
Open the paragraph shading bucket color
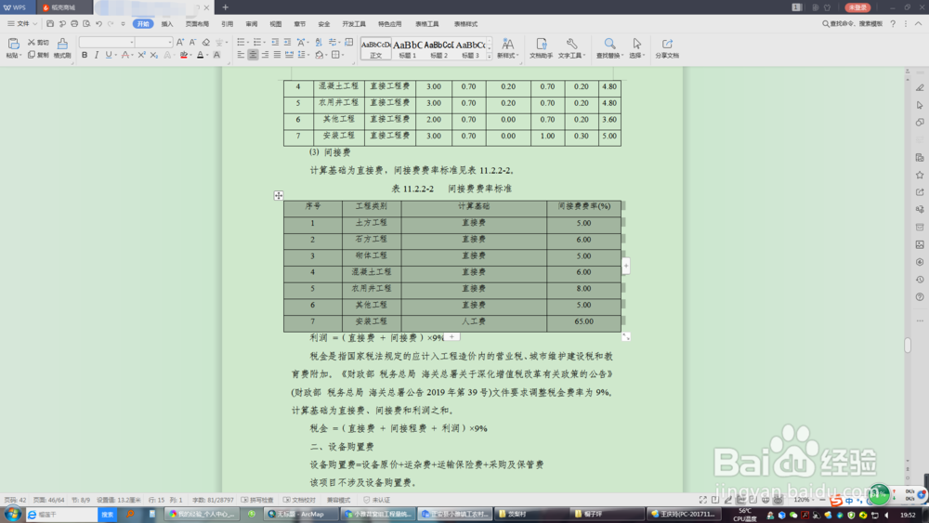(x=320, y=55)
